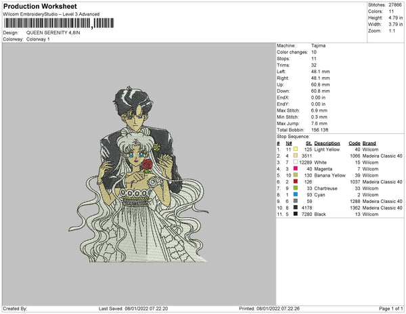Viewport: 406px width, 314px height.
Task: Click the design name 'QUEEN SERENITY 4,8IN'
Action: [x=53, y=32]
